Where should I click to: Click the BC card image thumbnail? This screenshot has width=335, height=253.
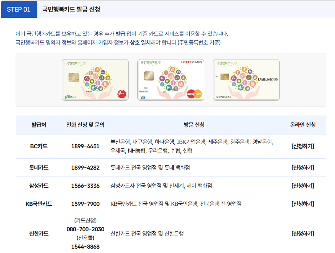click(95, 80)
